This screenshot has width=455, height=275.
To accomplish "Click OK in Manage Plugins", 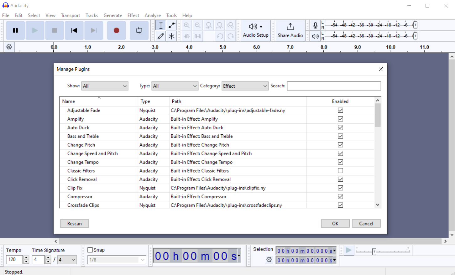I will click(335, 224).
